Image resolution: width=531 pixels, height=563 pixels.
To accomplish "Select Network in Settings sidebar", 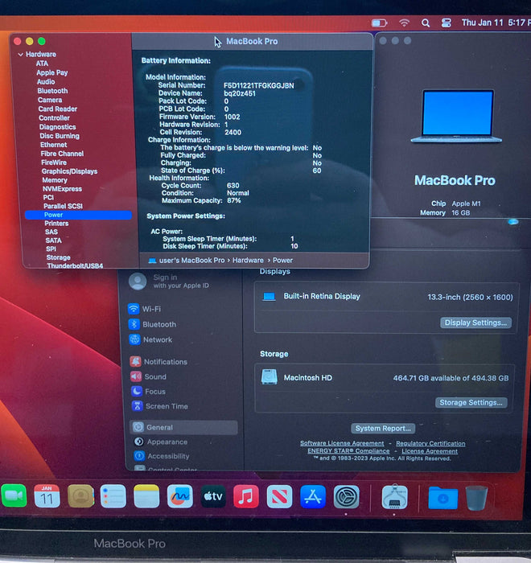I will click(x=151, y=339).
